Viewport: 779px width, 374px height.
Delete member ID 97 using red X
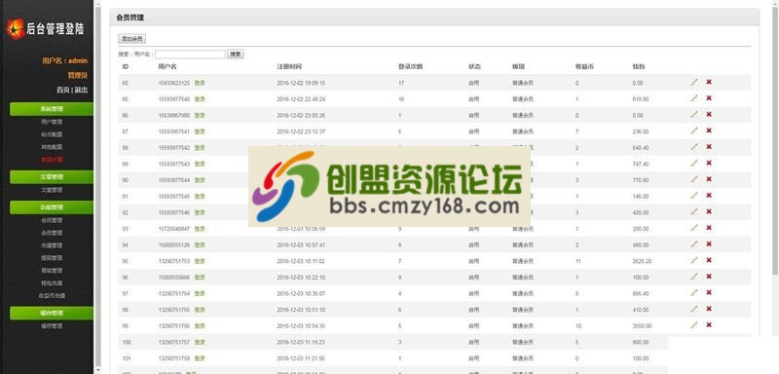[709, 292]
